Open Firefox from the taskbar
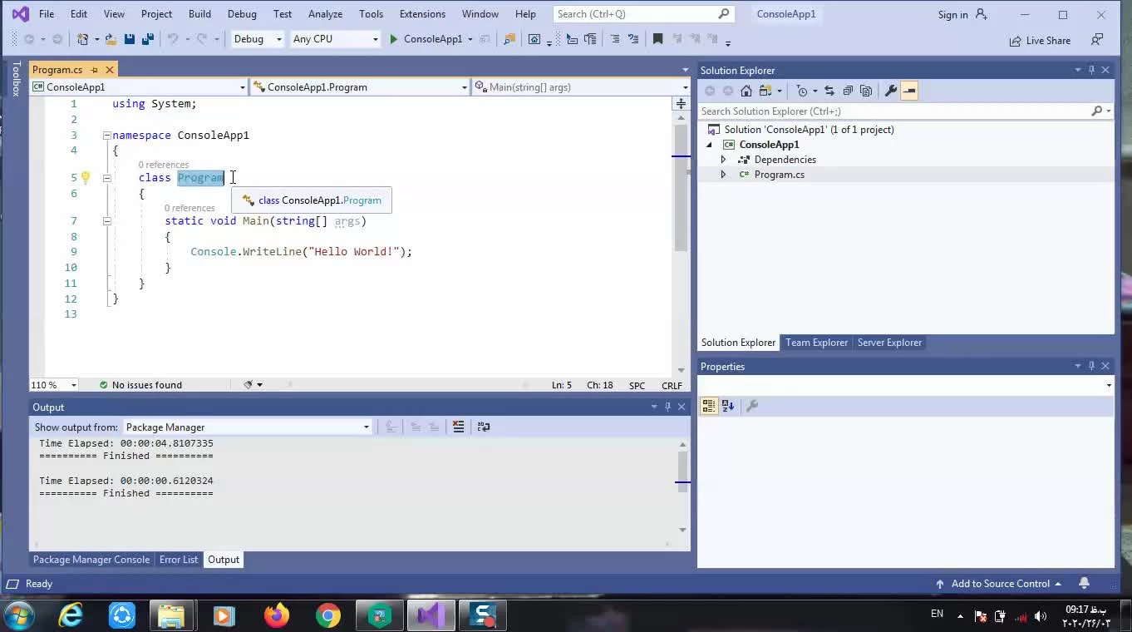The width and height of the screenshot is (1132, 632). 276,615
